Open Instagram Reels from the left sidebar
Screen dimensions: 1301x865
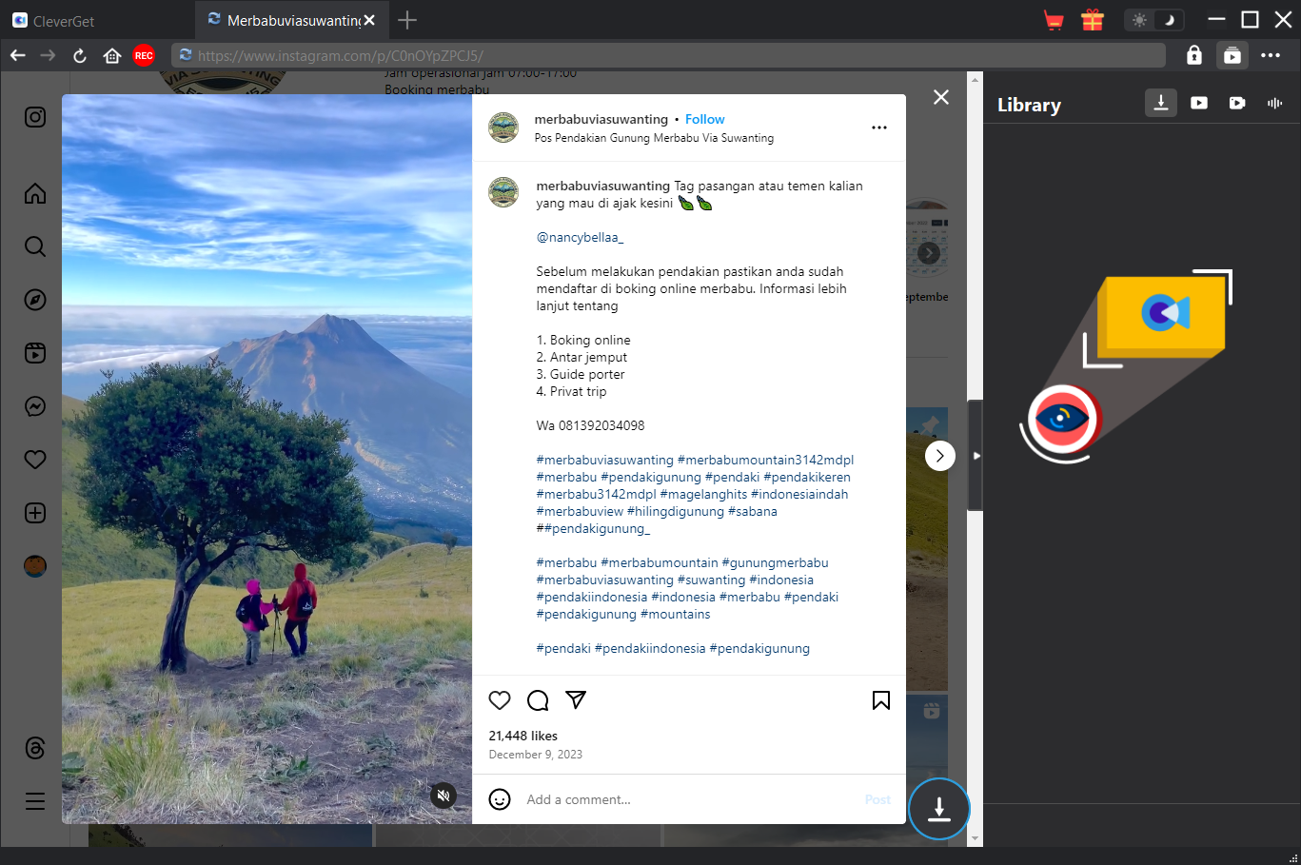point(35,353)
